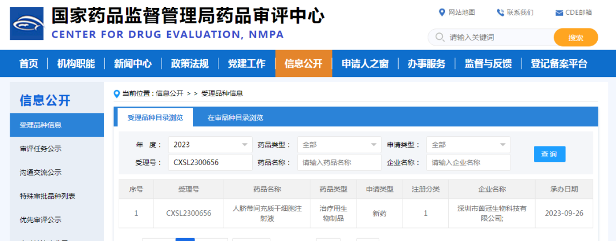Viewport: 616px width, 241px height.
Task: Open the 申请类型 dropdown
Action: point(468,145)
